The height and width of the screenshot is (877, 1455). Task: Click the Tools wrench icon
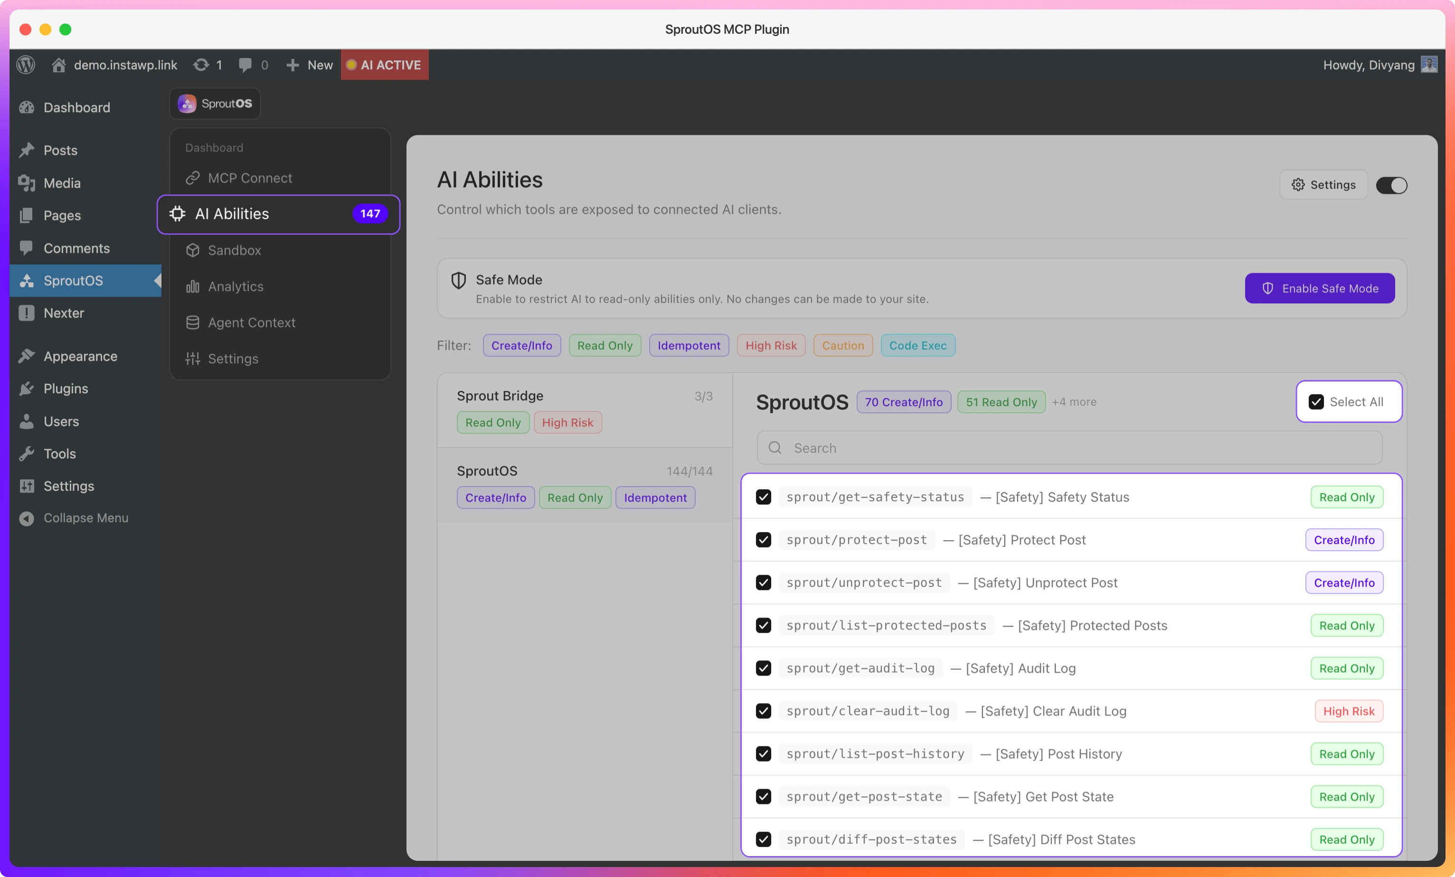tap(27, 454)
